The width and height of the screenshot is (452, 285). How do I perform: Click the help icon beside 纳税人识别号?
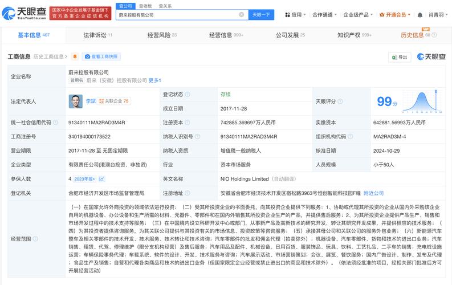click(197, 136)
